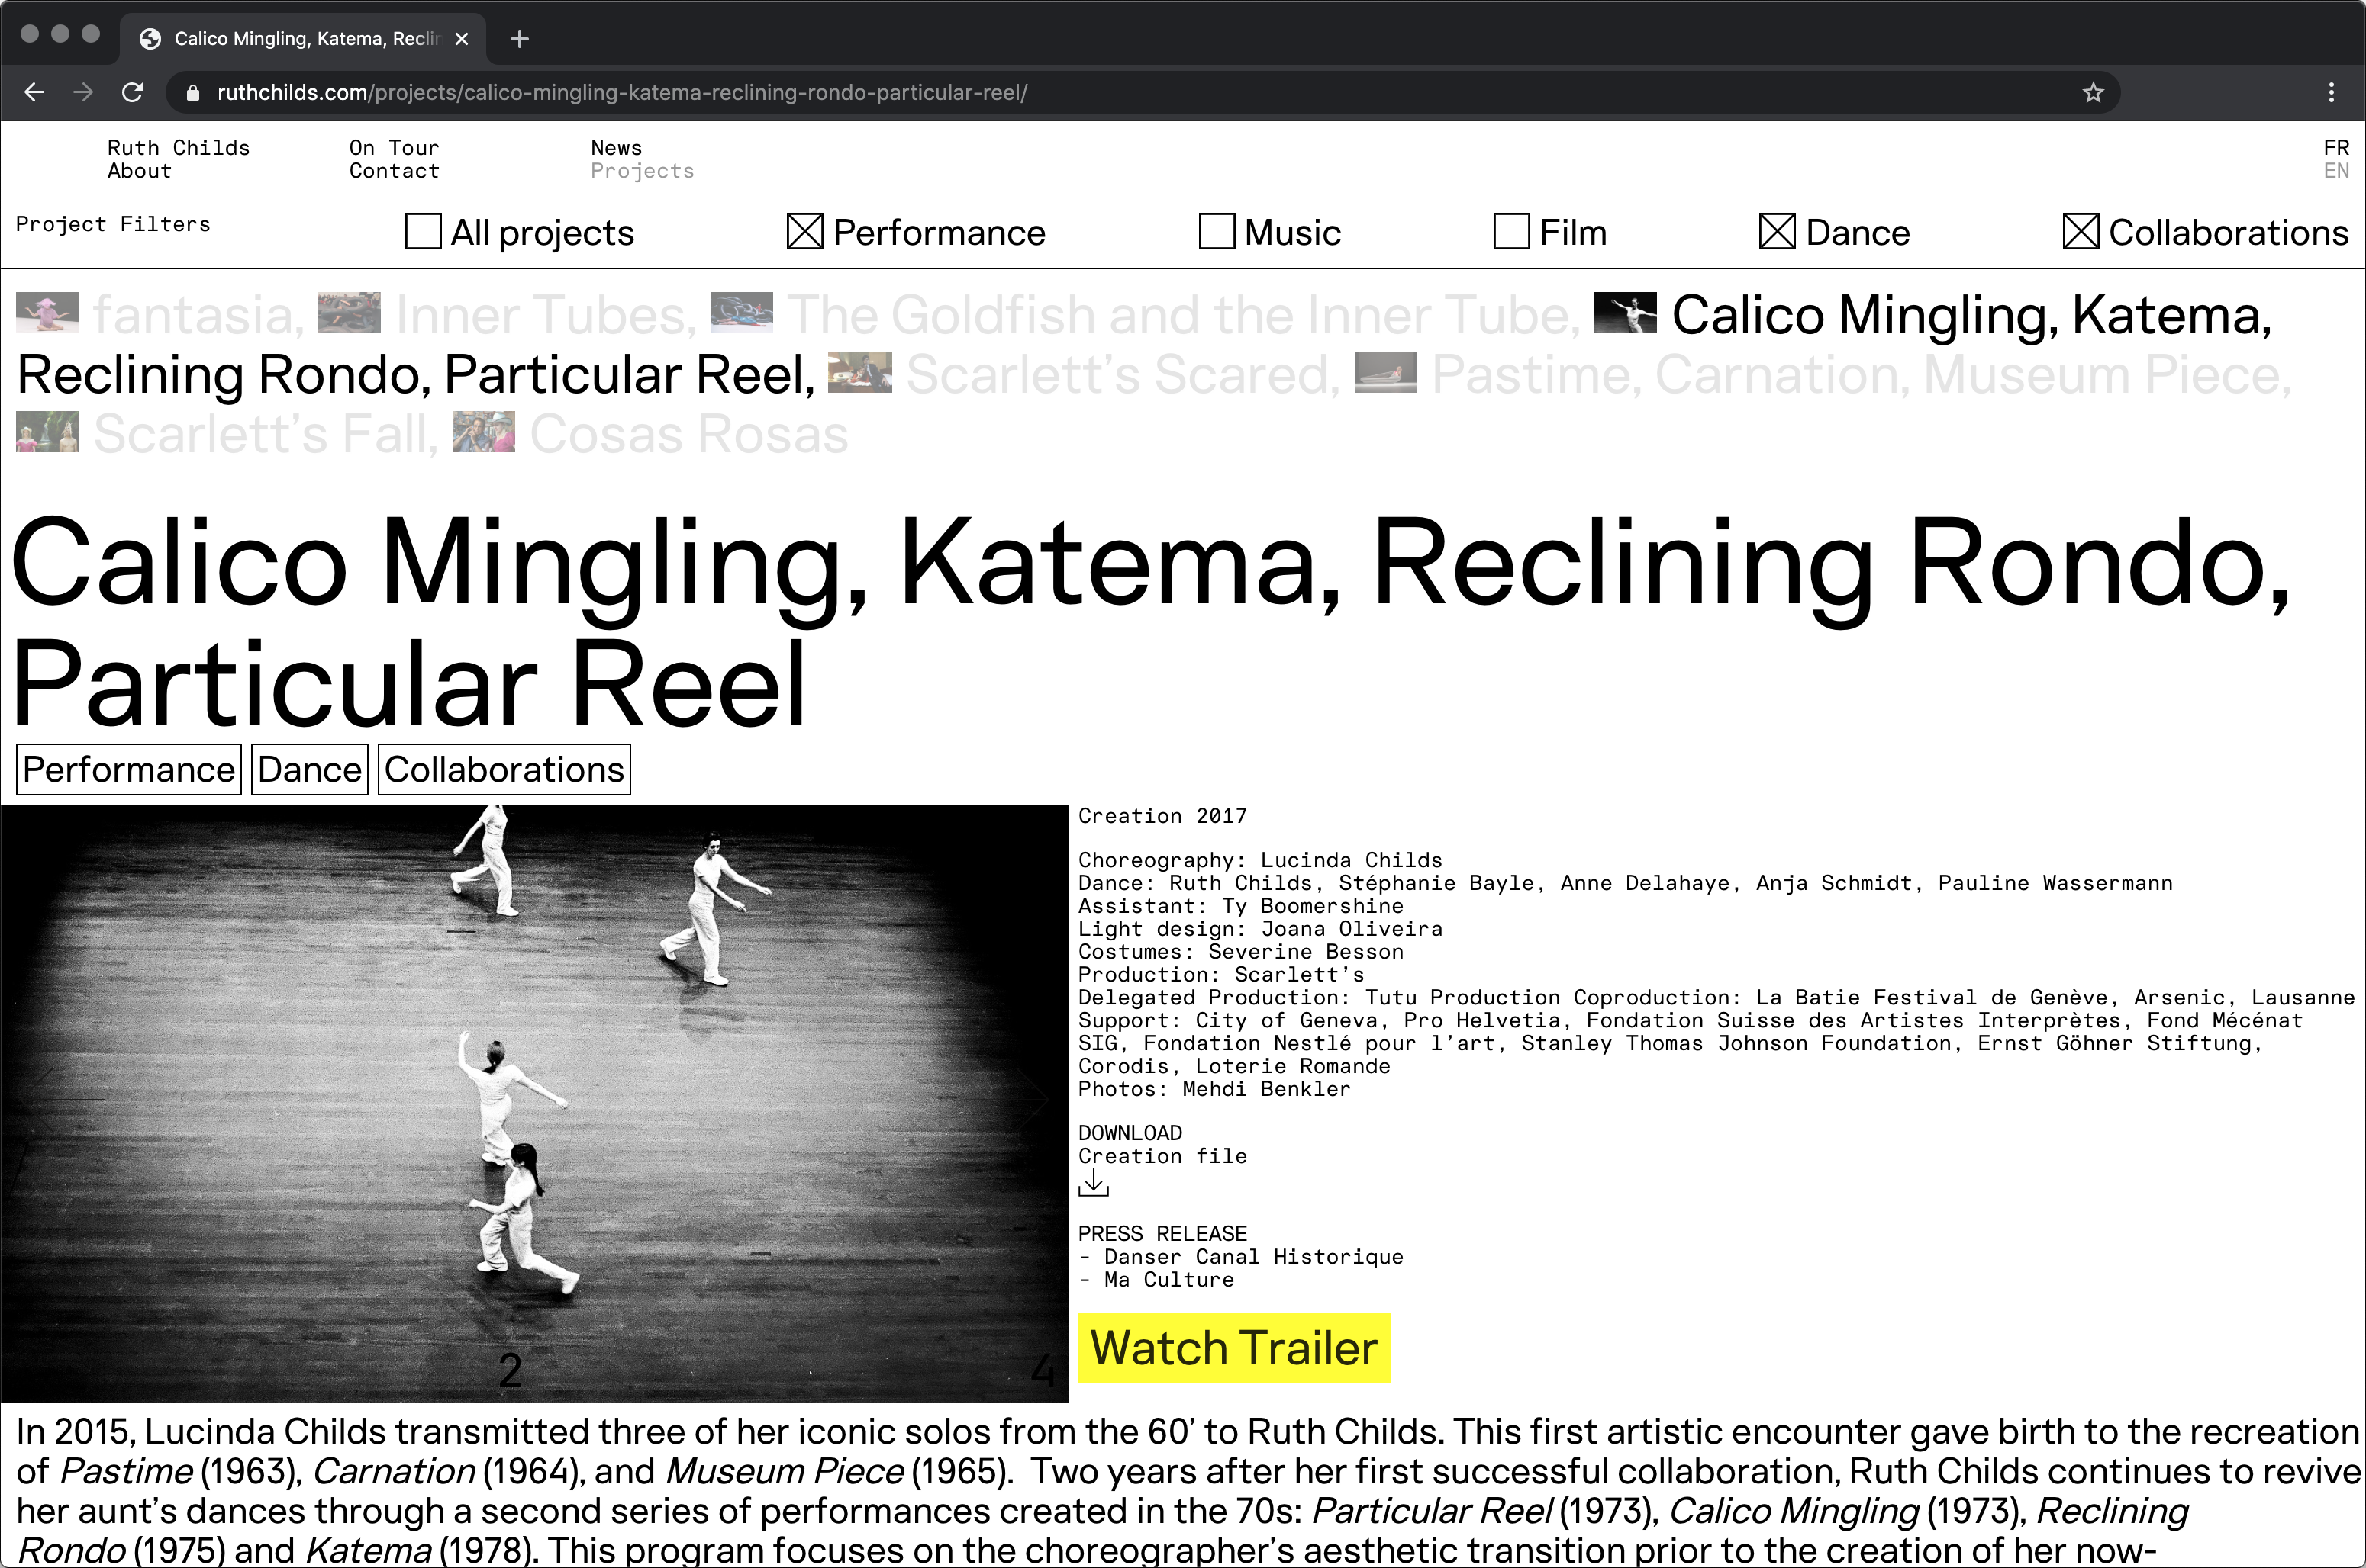This screenshot has height=1568, width=2366.
Task: Check the All projects filter checkbox
Action: (x=424, y=232)
